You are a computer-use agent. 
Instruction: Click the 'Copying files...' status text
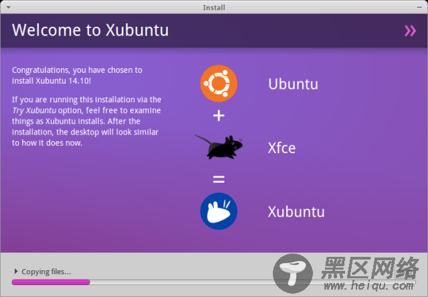pyautogui.click(x=46, y=272)
